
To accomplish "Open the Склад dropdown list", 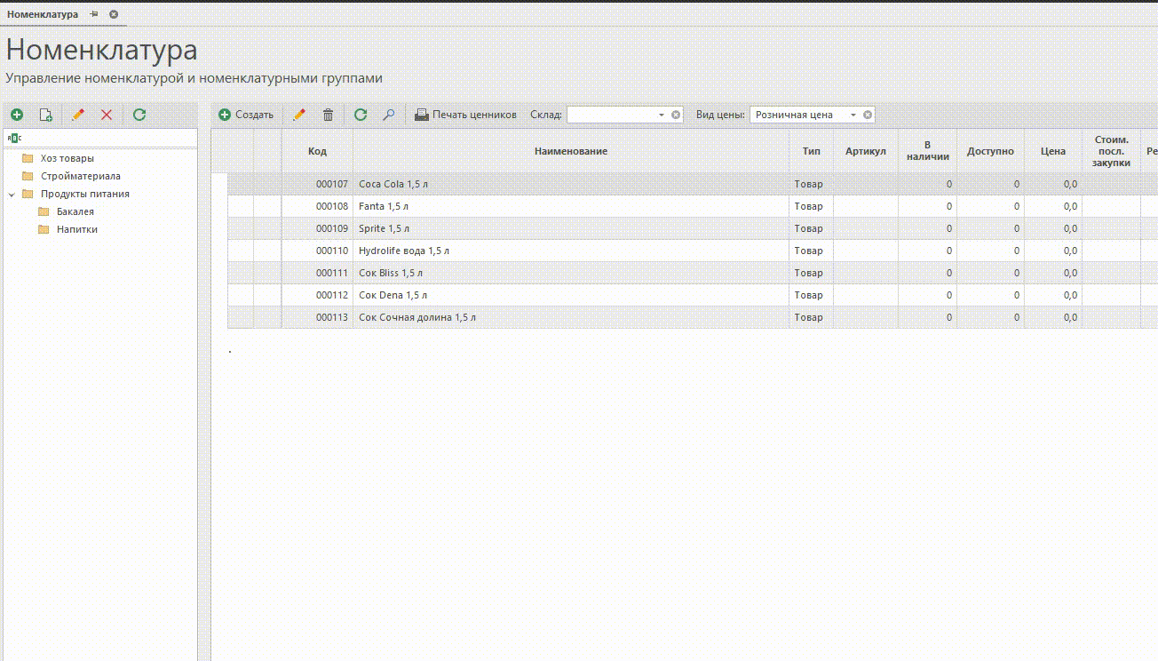I will tap(662, 115).
